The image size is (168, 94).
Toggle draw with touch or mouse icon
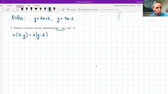[64, 10]
